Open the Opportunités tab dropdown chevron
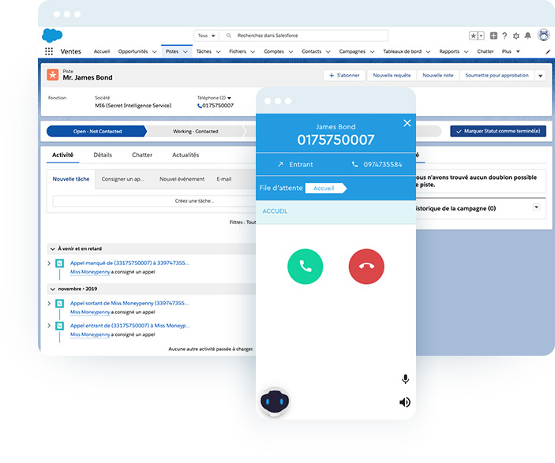Screen dimensions: 555x463 [x=154, y=51]
